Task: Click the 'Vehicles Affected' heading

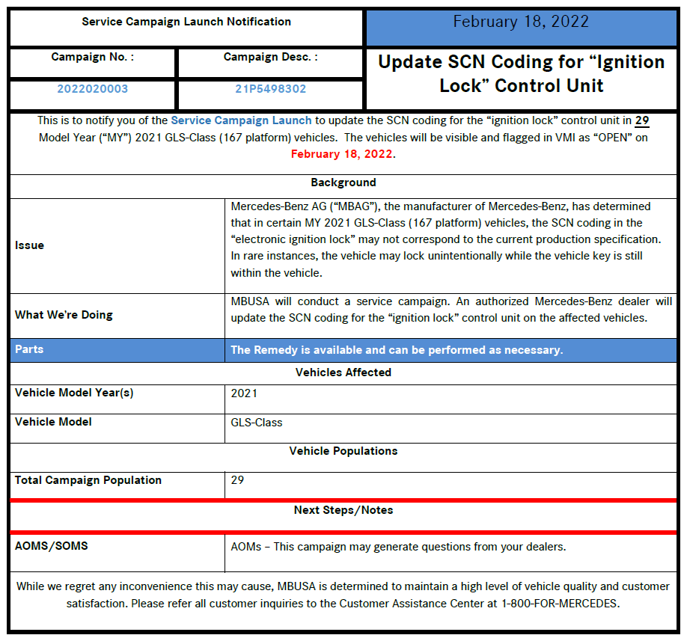Action: tap(343, 372)
